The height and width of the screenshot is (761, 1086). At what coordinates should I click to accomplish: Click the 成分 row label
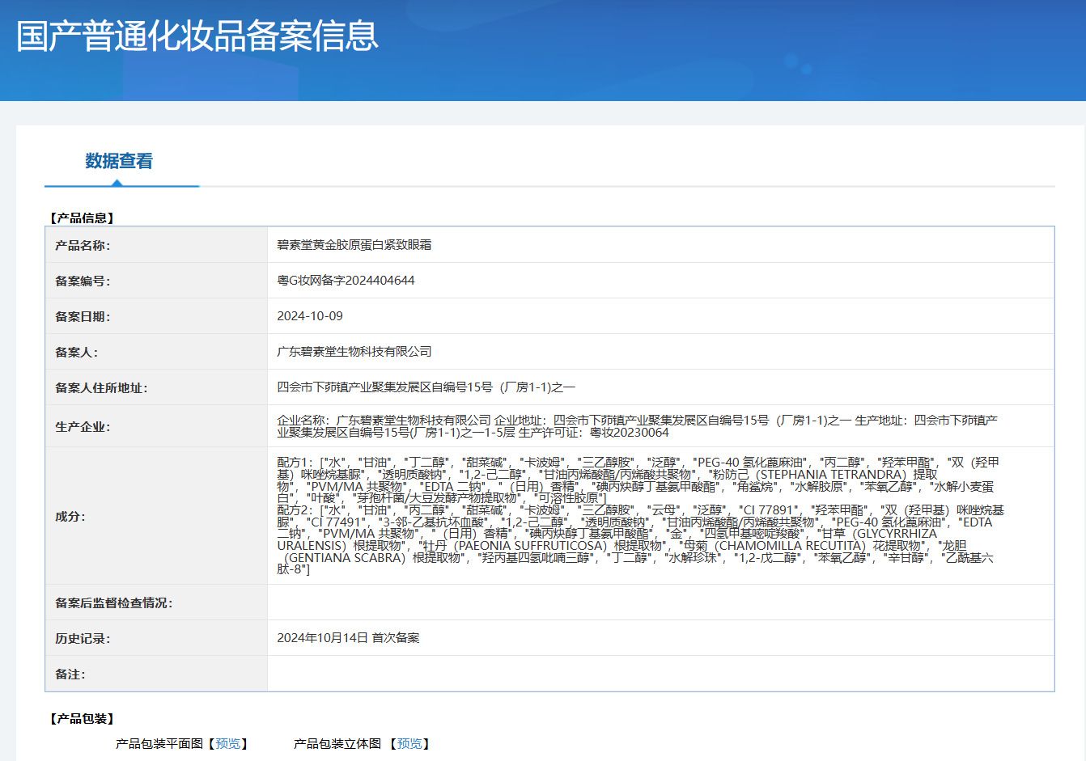point(70,516)
